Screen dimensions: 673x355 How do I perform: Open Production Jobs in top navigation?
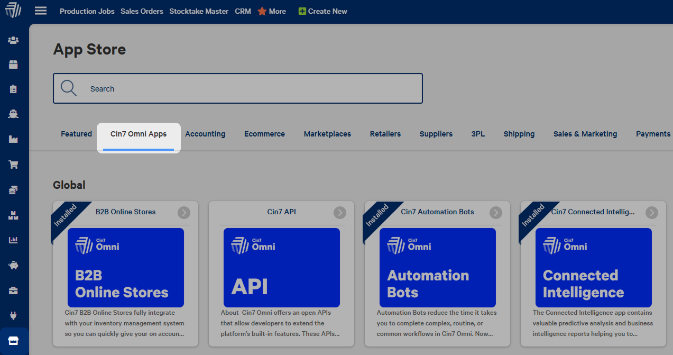(87, 11)
